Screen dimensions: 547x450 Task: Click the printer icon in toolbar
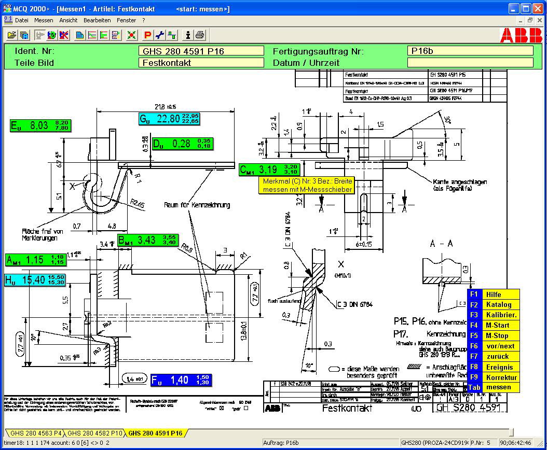(x=200, y=35)
